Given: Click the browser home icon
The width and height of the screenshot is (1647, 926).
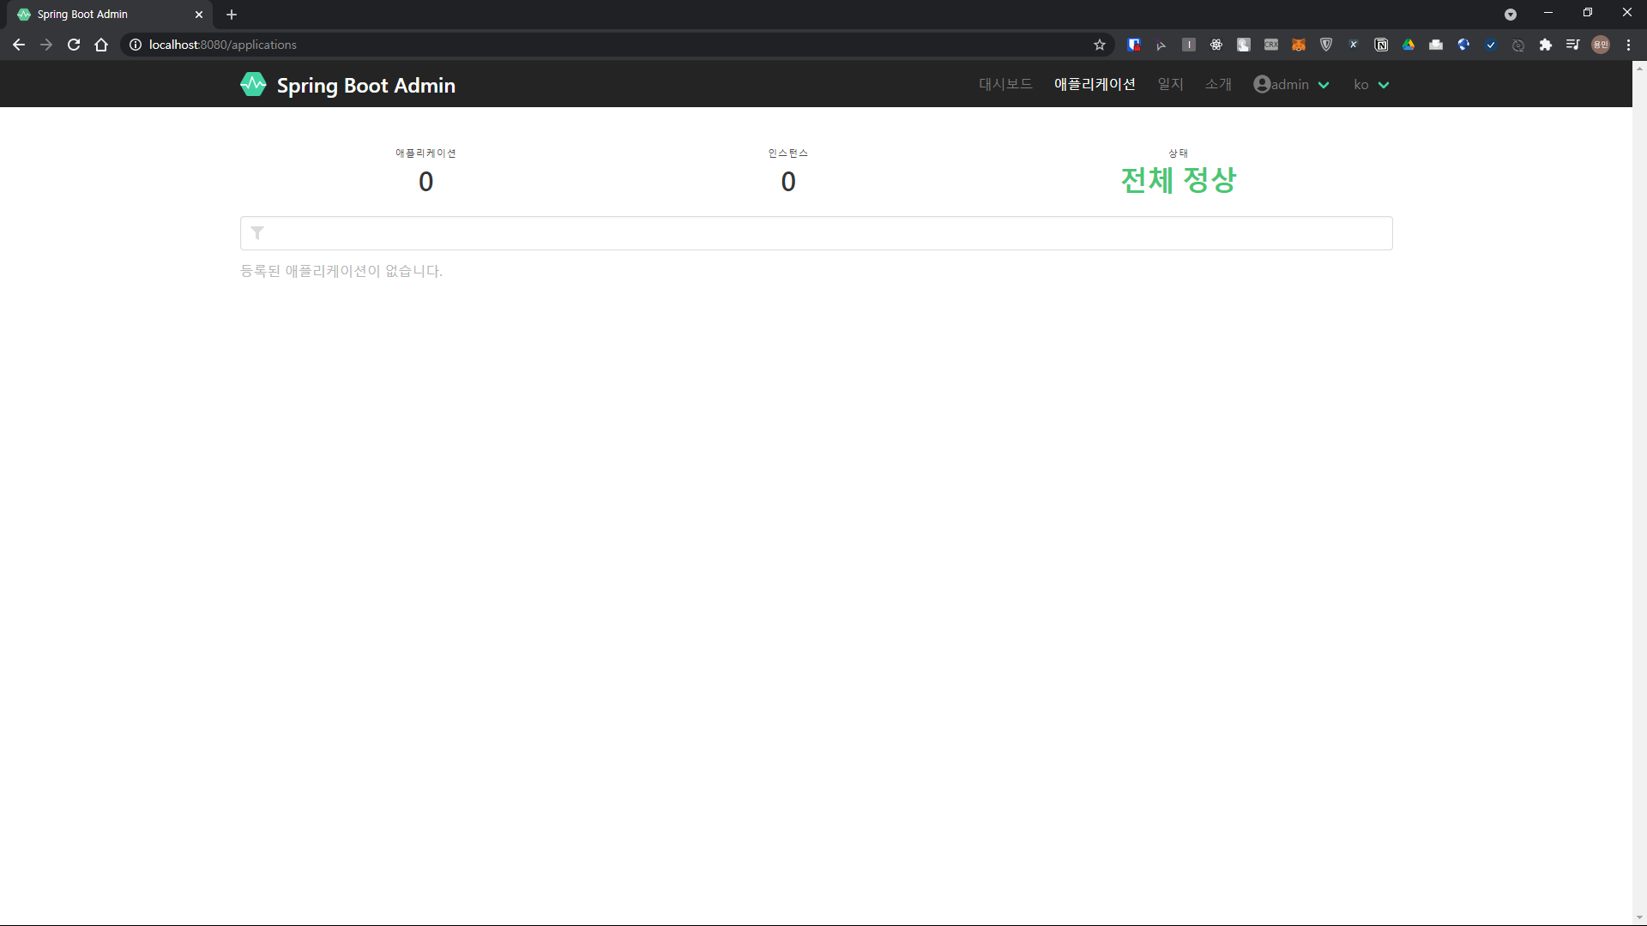Looking at the screenshot, I should [101, 45].
